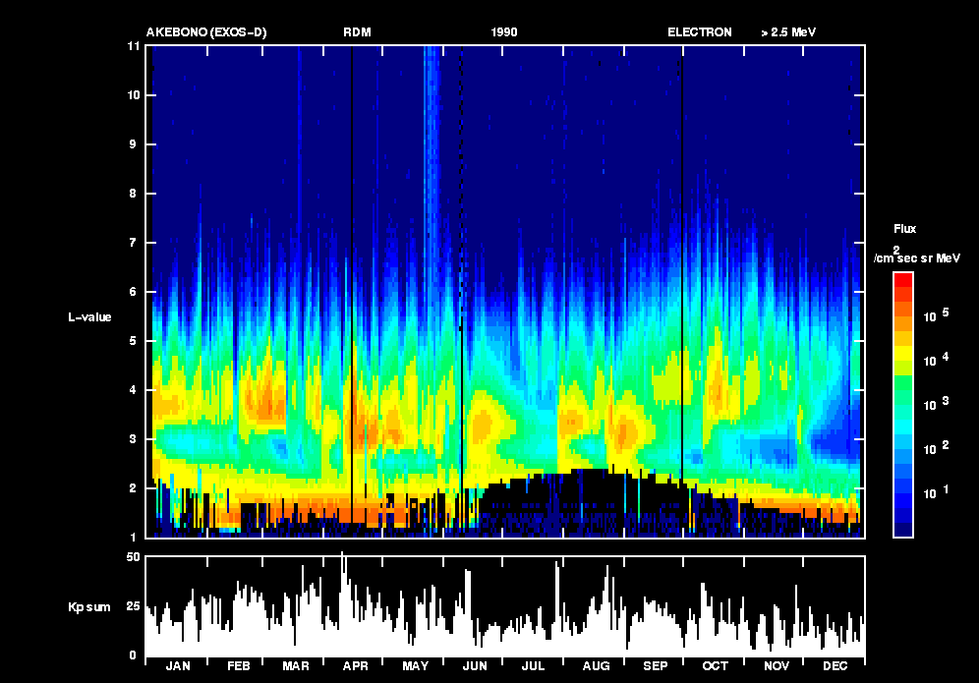Click the SEP month label

[x=656, y=666]
